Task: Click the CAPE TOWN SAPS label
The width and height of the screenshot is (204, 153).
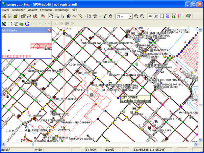Action: tap(161, 130)
